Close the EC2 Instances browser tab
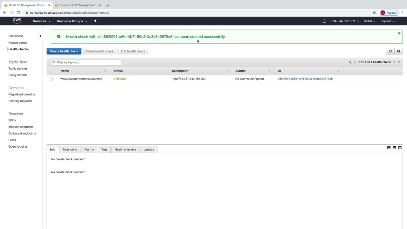407x229 pixels. click(x=100, y=5)
